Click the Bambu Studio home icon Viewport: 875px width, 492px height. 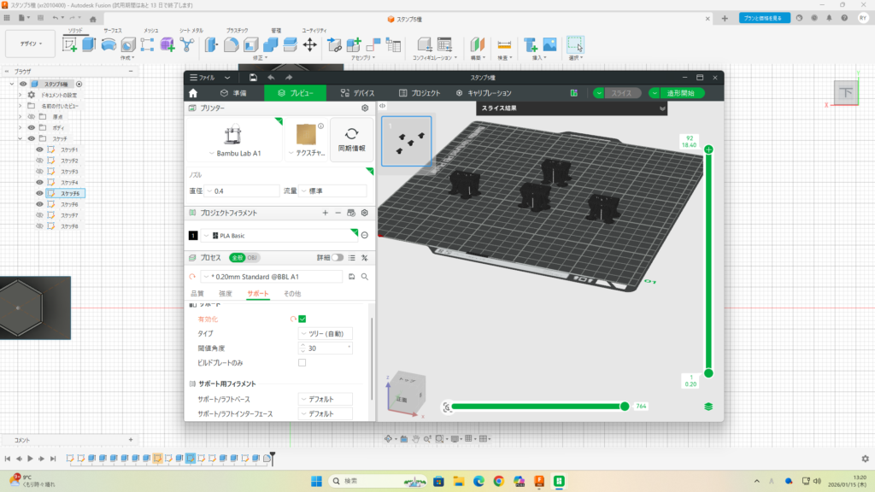(x=193, y=93)
